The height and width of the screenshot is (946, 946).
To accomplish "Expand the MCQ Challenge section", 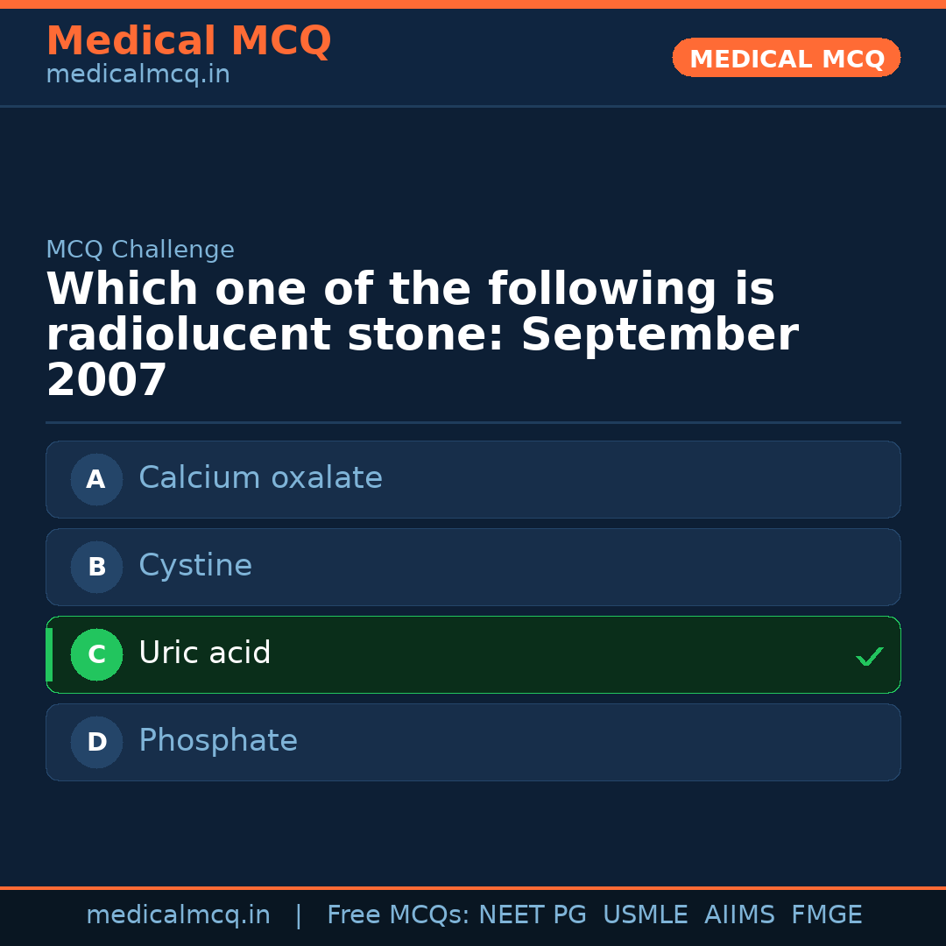I will pyautogui.click(x=140, y=249).
